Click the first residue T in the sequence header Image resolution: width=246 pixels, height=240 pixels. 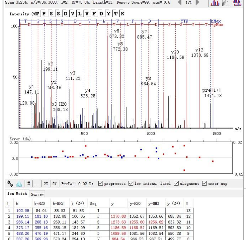[x=37, y=14]
